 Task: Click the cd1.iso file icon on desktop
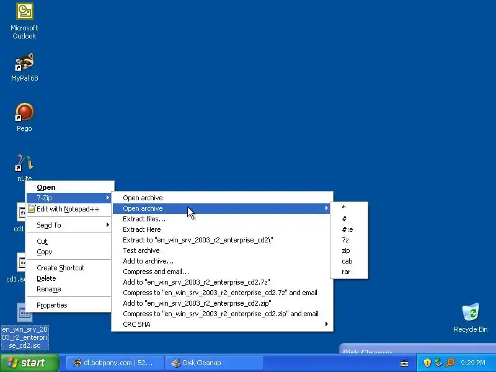tap(20, 262)
